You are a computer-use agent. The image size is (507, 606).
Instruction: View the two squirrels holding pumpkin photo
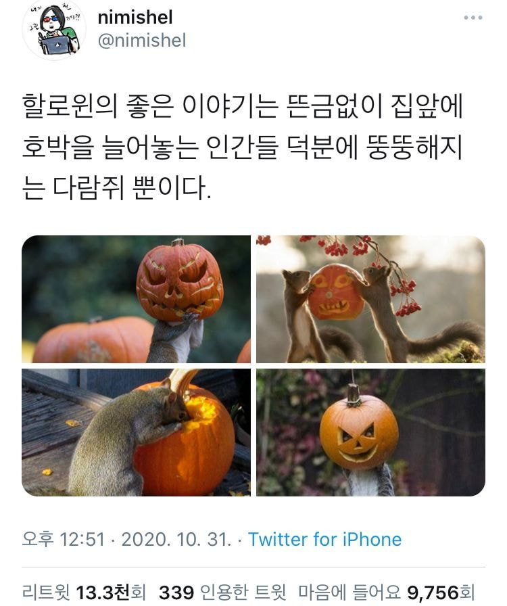pyautogui.click(x=370, y=299)
